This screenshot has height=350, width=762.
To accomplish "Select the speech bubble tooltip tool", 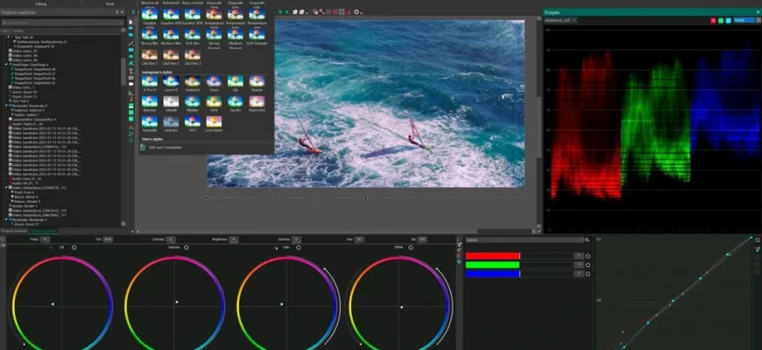I will [131, 84].
